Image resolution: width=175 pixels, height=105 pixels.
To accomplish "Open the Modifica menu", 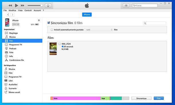I will [x=12, y=10].
